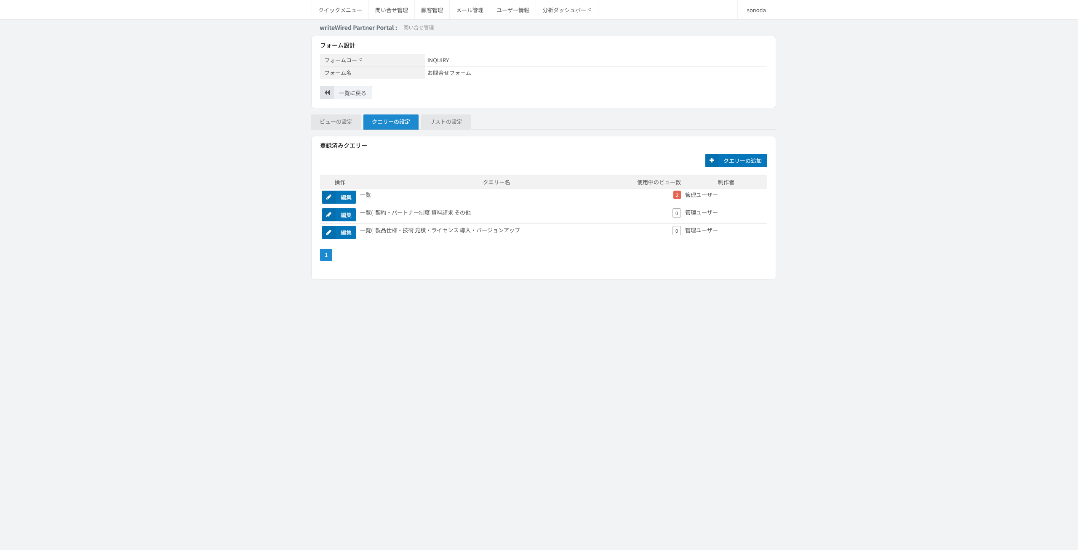This screenshot has width=1078, height=550.
Task: Click the view count badge for 製品仕様・技術
Action: [x=677, y=231]
